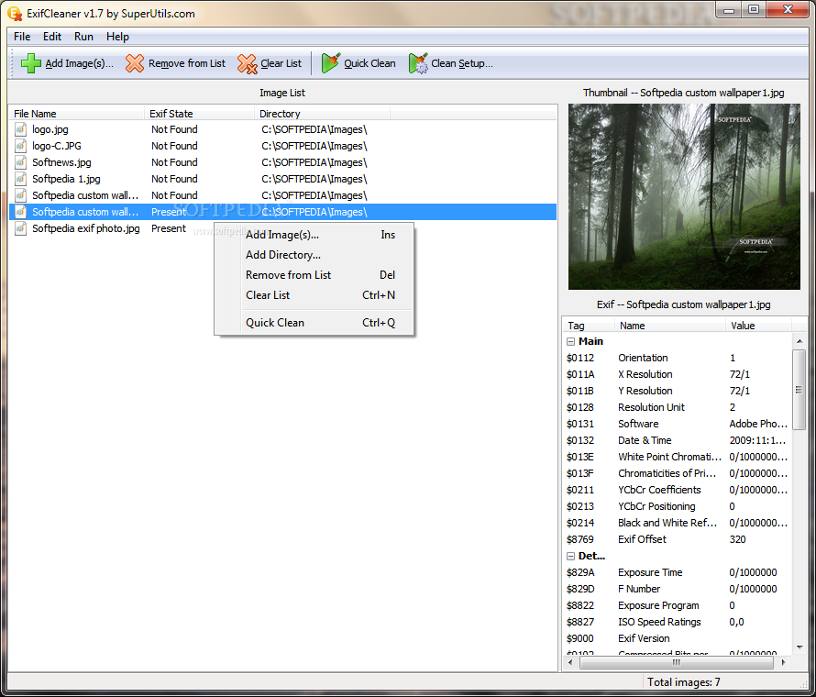Image resolution: width=816 pixels, height=697 pixels.
Task: Open the Help menu
Action: tap(117, 37)
